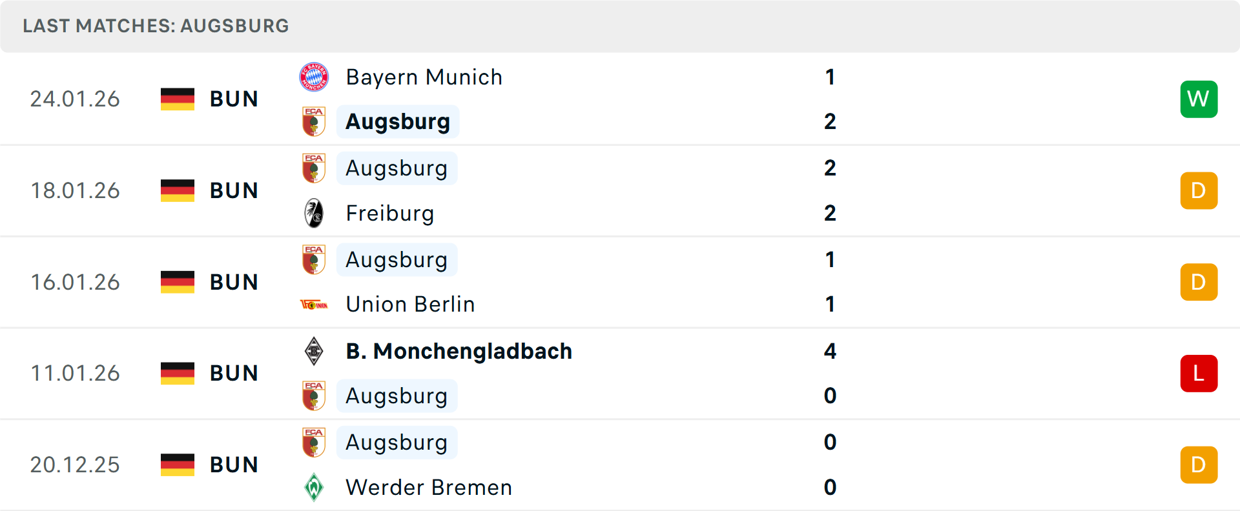Click the highlighted Augsburg name in the top match
1240x511 pixels.
[x=398, y=121]
